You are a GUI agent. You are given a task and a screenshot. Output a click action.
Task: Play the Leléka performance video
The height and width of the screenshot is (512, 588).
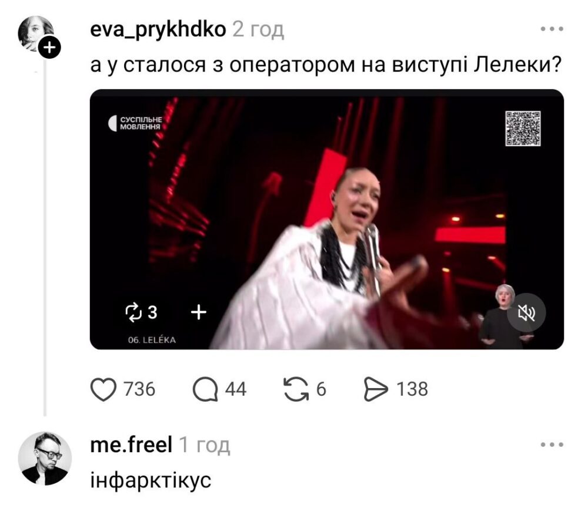326,220
